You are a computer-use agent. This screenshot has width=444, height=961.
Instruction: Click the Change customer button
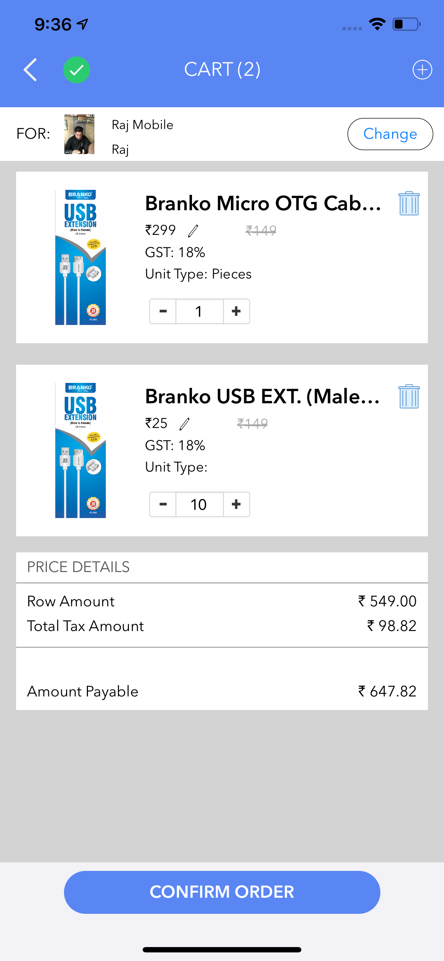click(390, 134)
